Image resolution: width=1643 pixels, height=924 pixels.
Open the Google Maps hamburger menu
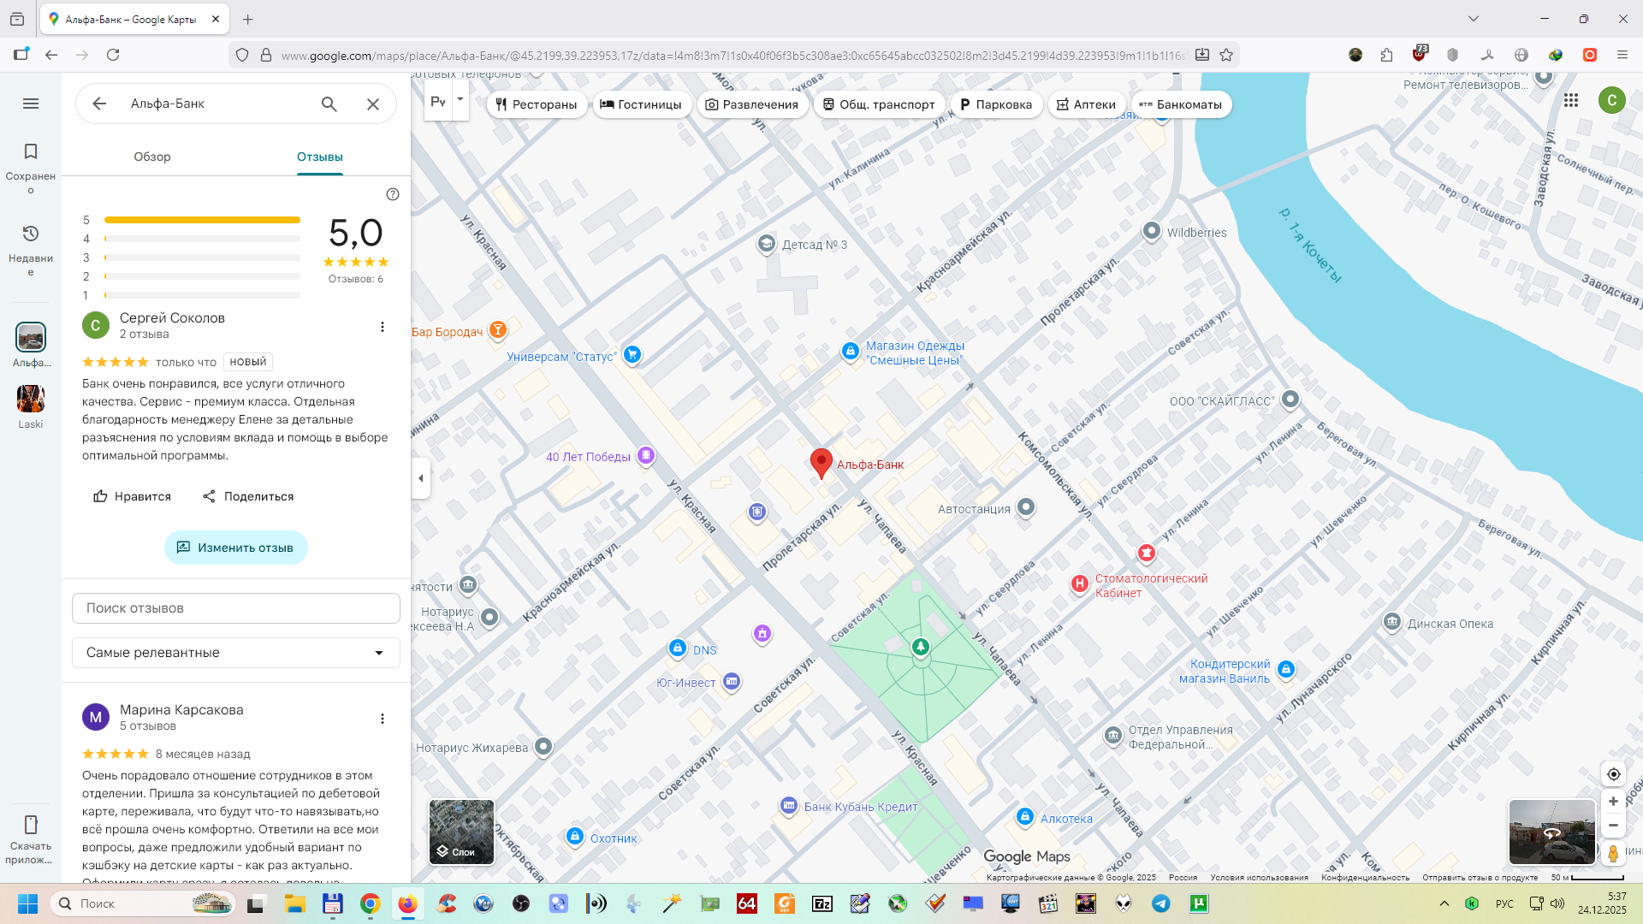[x=31, y=104]
